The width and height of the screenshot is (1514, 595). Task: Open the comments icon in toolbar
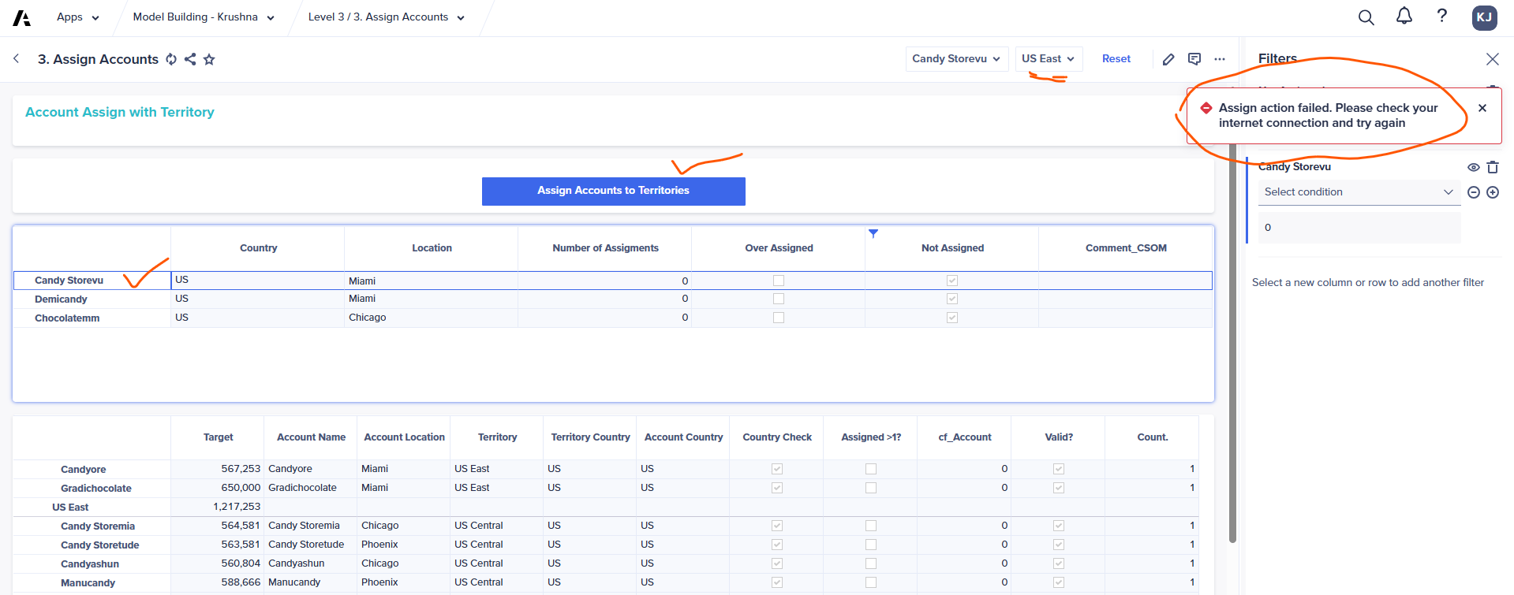[1194, 59]
